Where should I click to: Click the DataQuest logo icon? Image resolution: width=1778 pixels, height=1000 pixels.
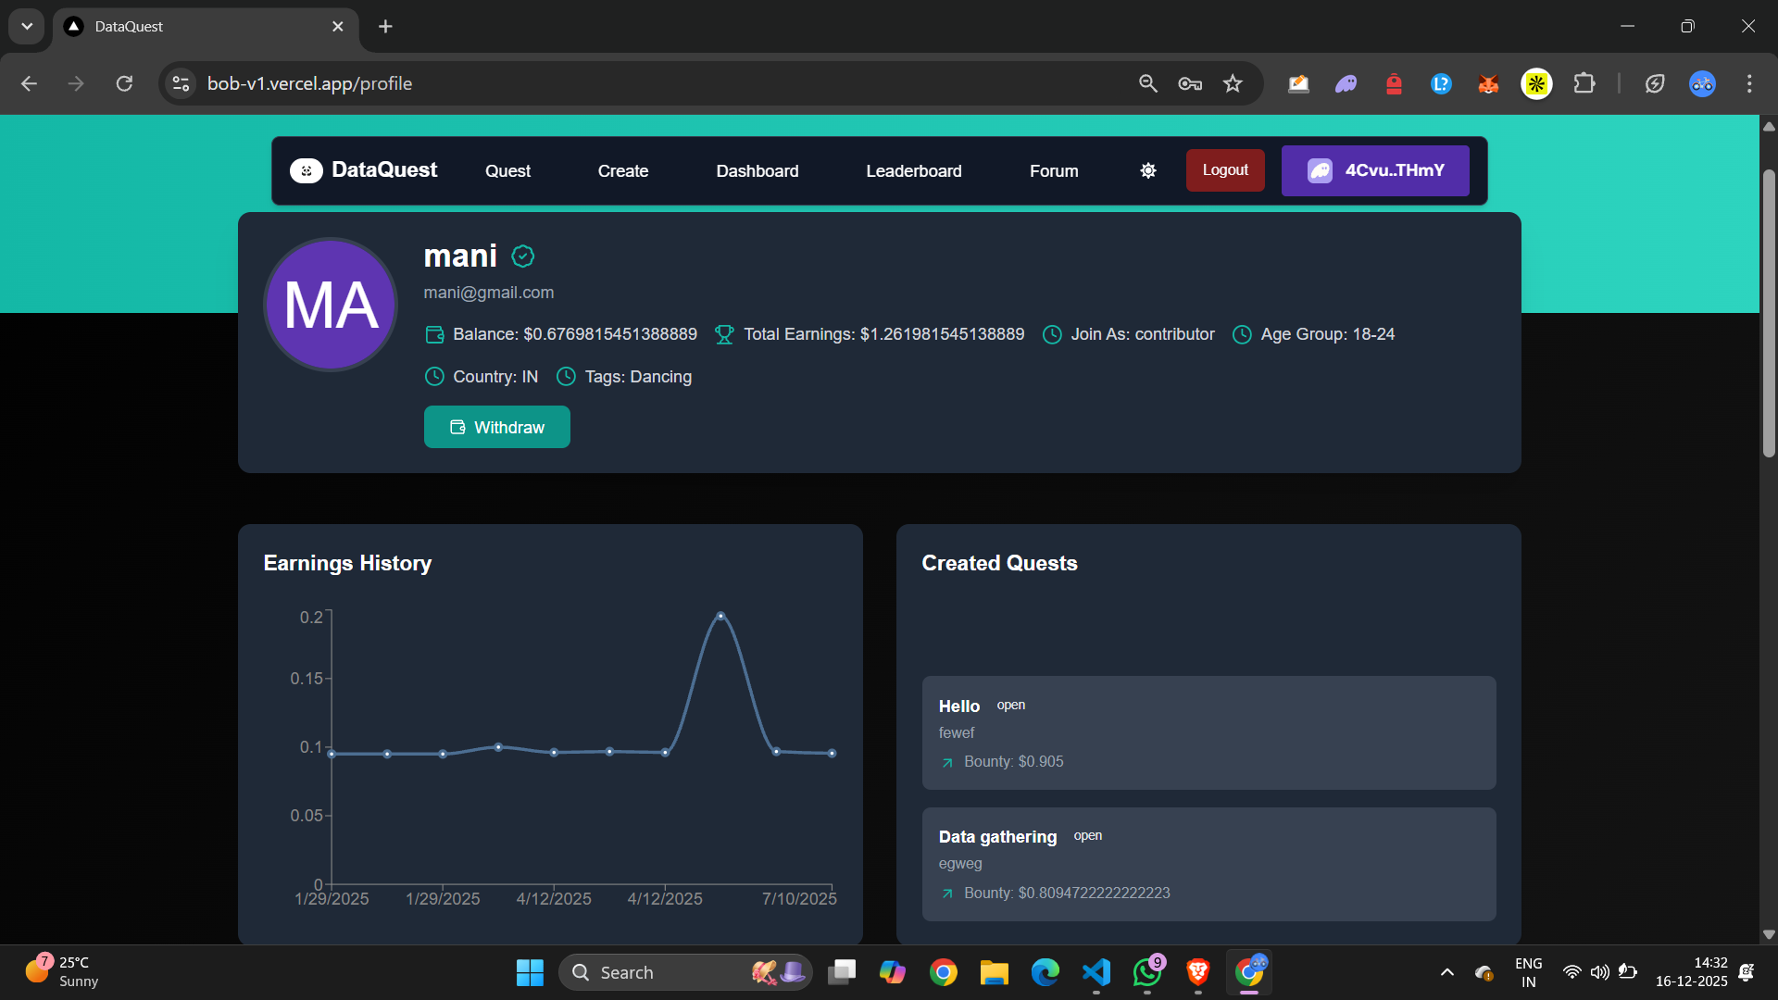pos(306,170)
